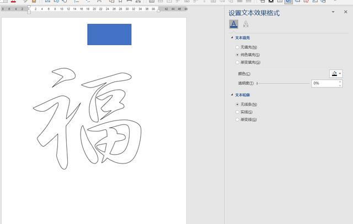Screen dimensions: 353x224
Task: Click the first line indent marker on ruler
Action: click(x=29, y=8)
